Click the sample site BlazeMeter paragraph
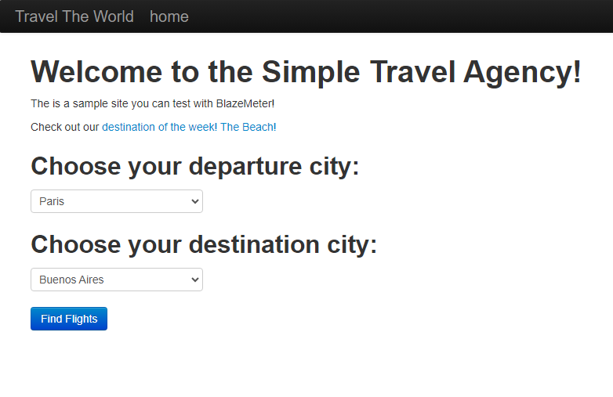Image resolution: width=613 pixels, height=397 pixels. point(153,103)
